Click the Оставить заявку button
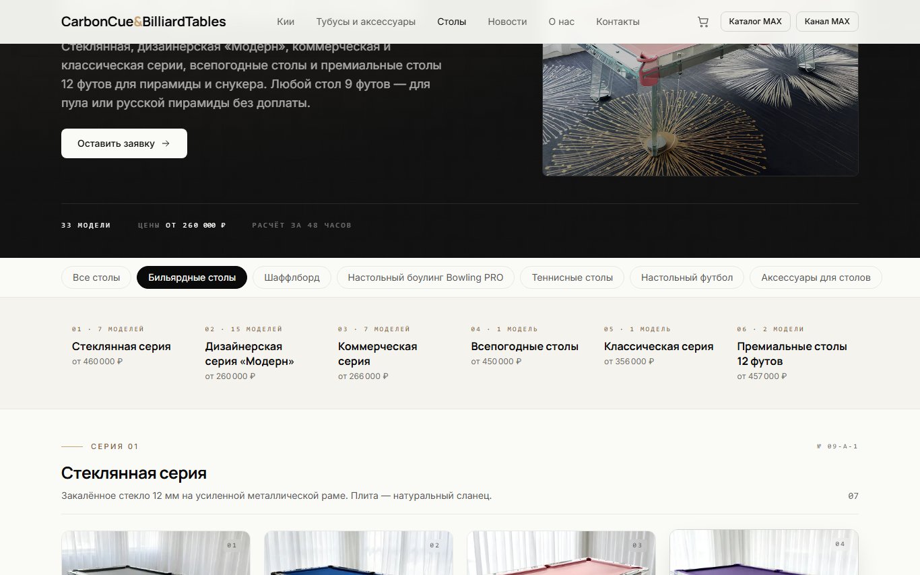920x575 pixels. [x=124, y=143]
